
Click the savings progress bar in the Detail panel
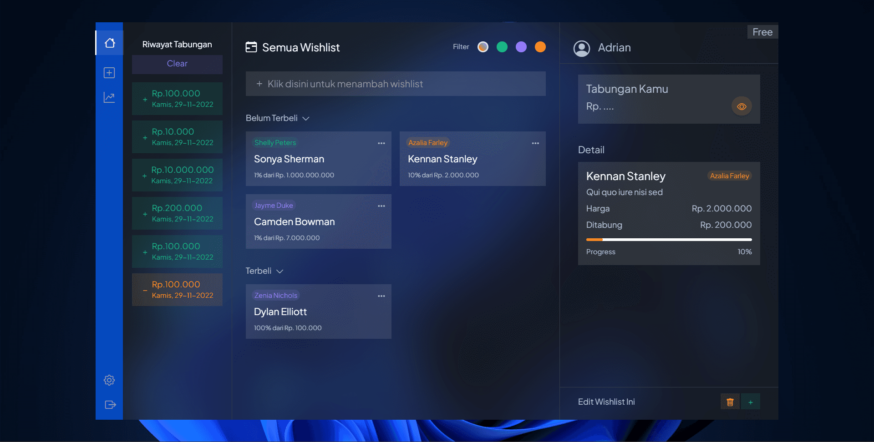[x=669, y=240]
